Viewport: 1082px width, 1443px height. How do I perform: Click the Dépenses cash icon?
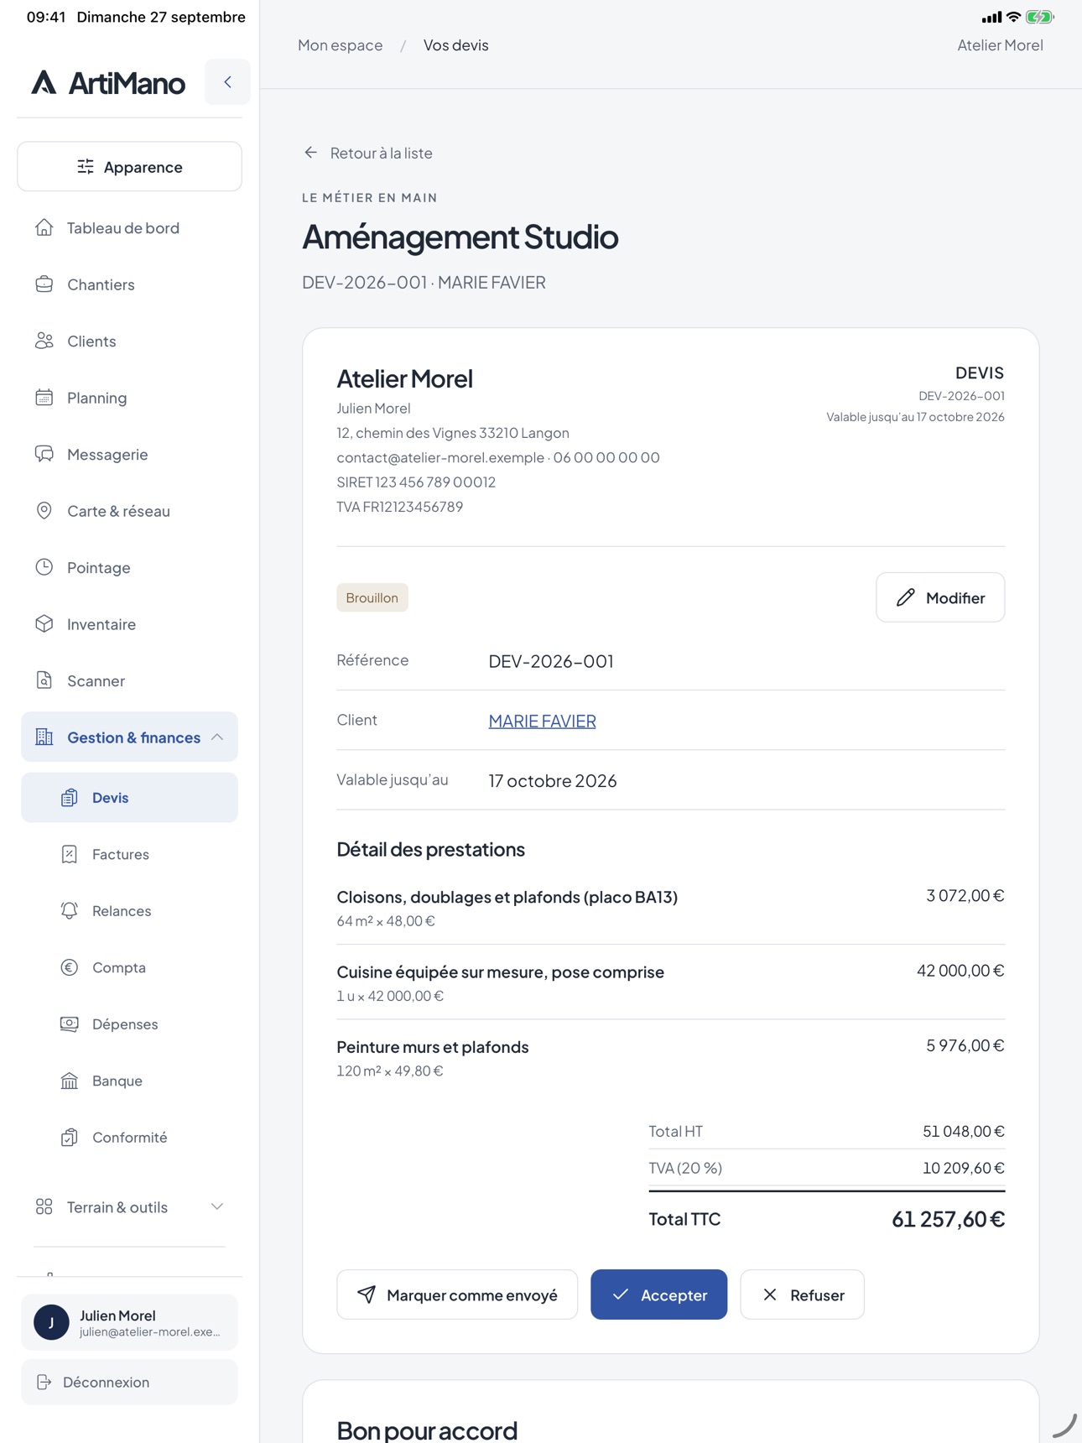point(70,1024)
